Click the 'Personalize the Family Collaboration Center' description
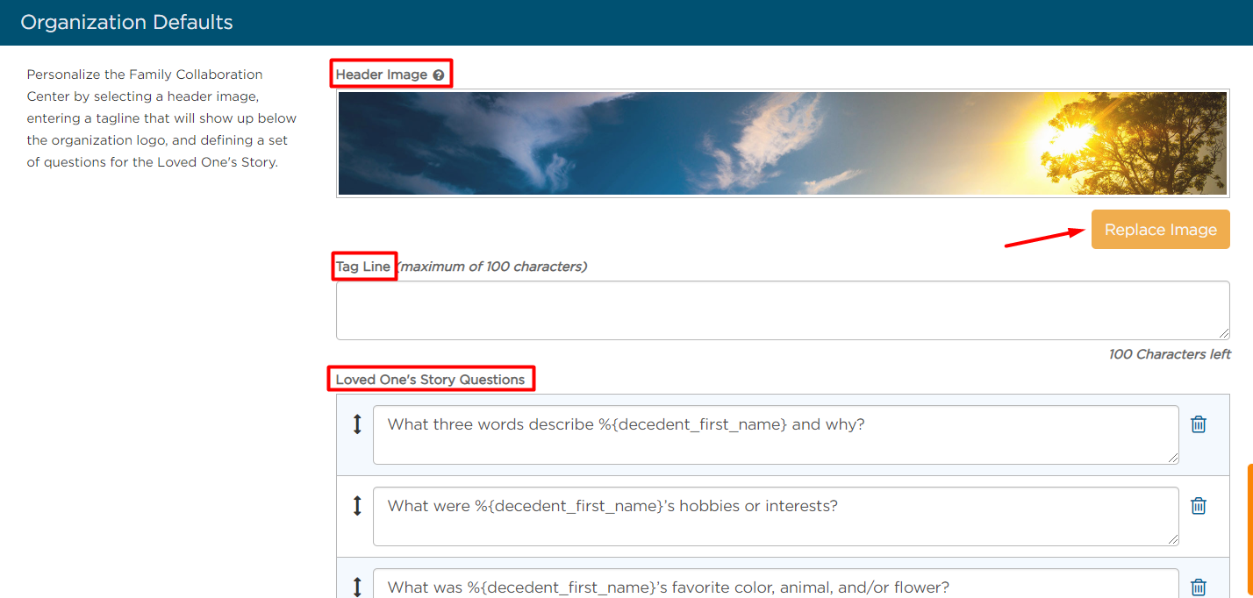This screenshot has height=598, width=1253. pyautogui.click(x=162, y=118)
